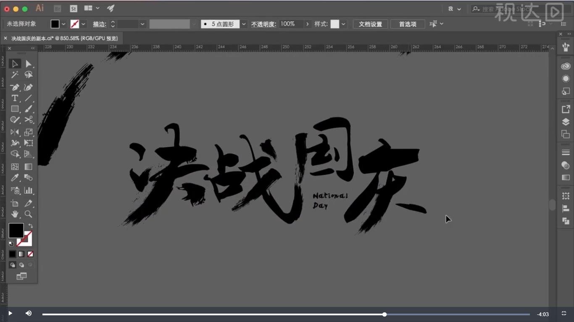Viewport: 574px width, 322px height.
Task: Open the Layers panel icon
Action: pyautogui.click(x=566, y=122)
